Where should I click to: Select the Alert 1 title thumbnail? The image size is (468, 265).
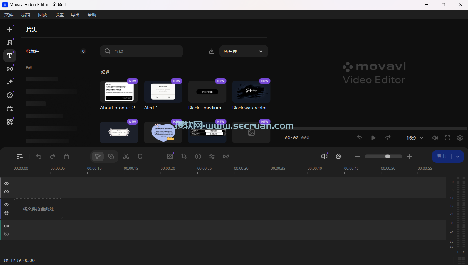pos(163,92)
